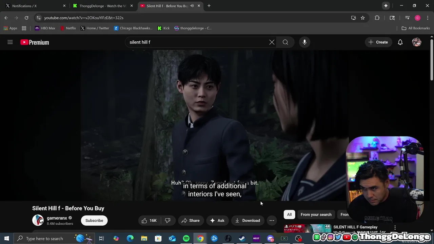The height and width of the screenshot is (244, 434).
Task: Open the Chicago Blackhawks bookmark
Action: (133, 28)
